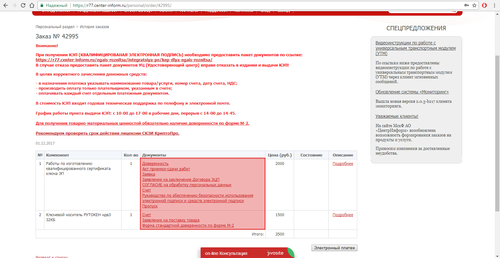Open Видеоинструкции по работе с УТМ link
500x258 pixels.
[416, 48]
